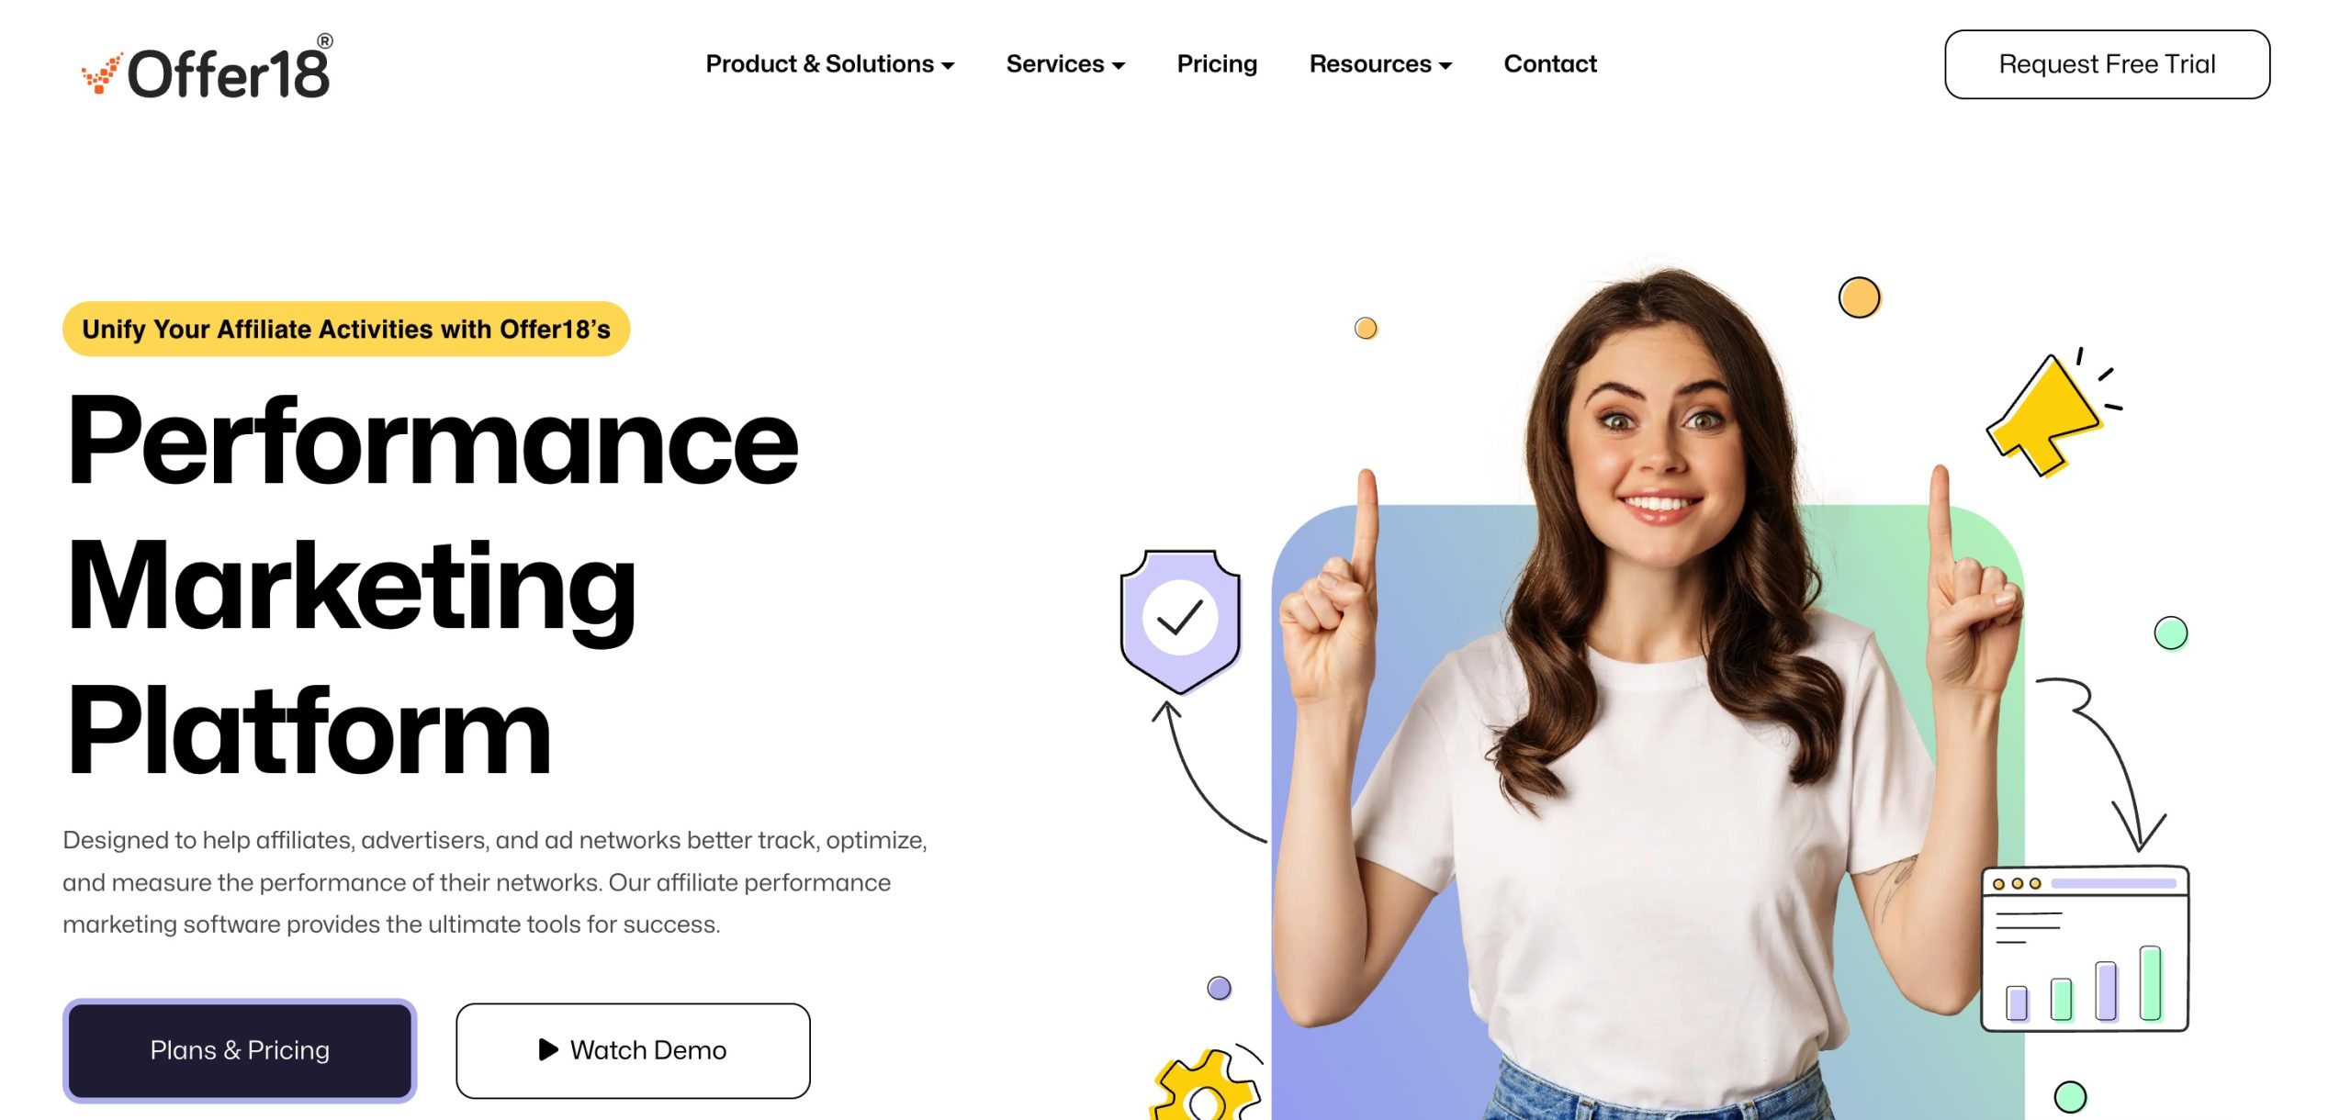The height and width of the screenshot is (1120, 2351).
Task: Click the Watch Demo button
Action: pos(633,1050)
